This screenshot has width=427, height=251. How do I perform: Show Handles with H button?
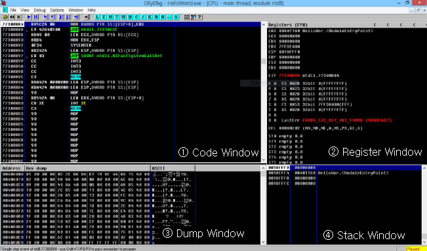click(130, 17)
